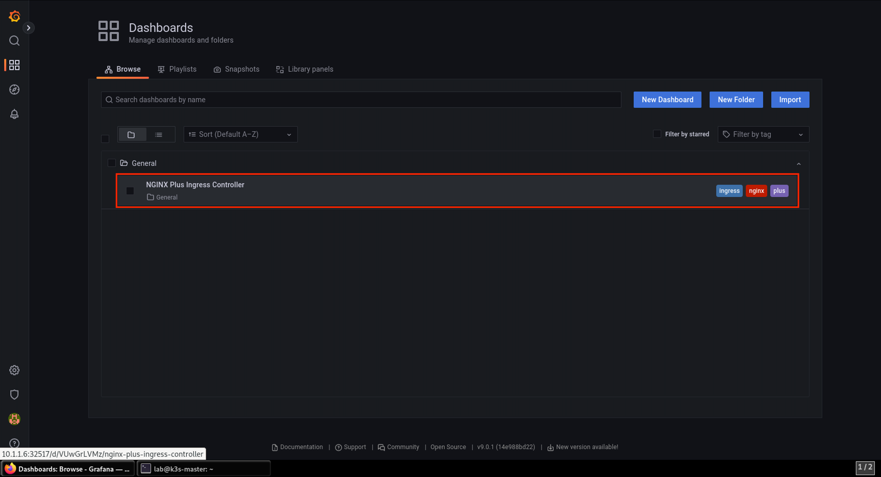881x477 pixels.
Task: Filter by the ingress tag
Action: click(729, 191)
